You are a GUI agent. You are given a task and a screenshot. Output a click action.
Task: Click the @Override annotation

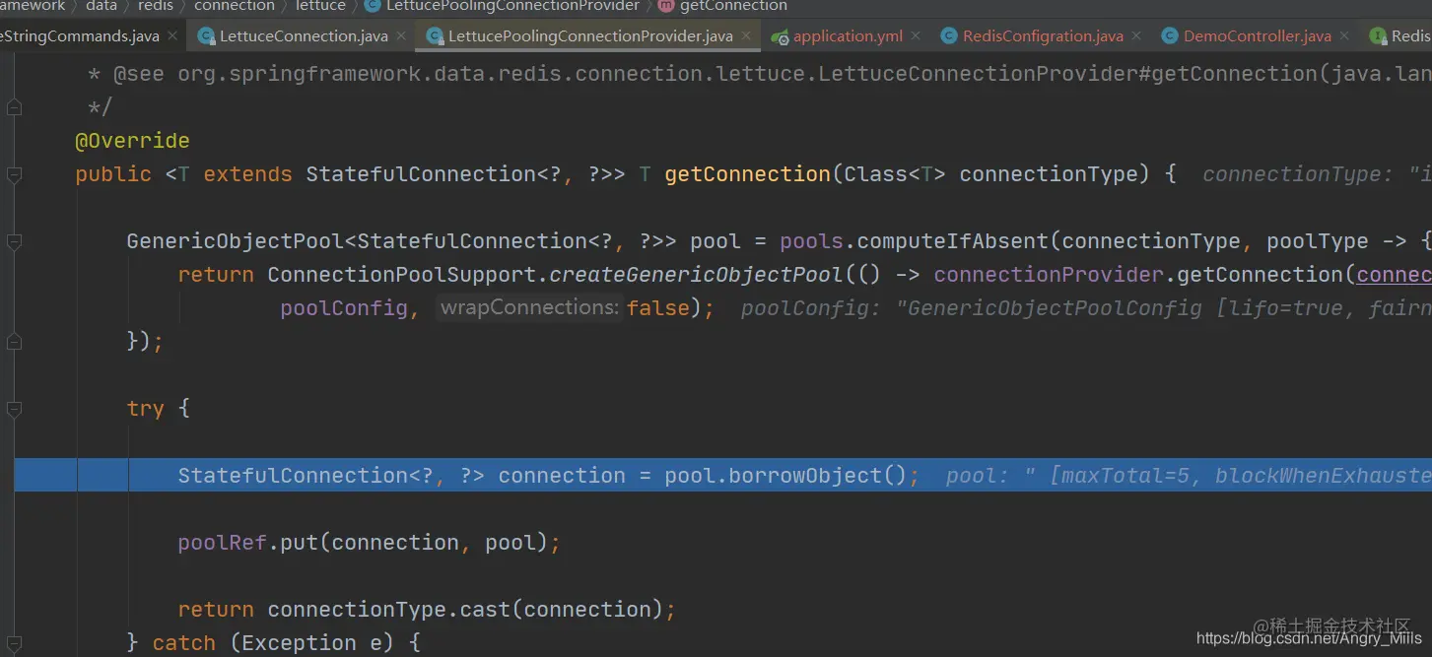click(132, 141)
